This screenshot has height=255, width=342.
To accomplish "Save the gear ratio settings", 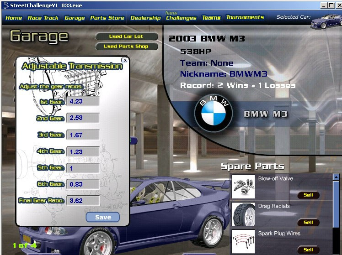I will [x=103, y=217].
